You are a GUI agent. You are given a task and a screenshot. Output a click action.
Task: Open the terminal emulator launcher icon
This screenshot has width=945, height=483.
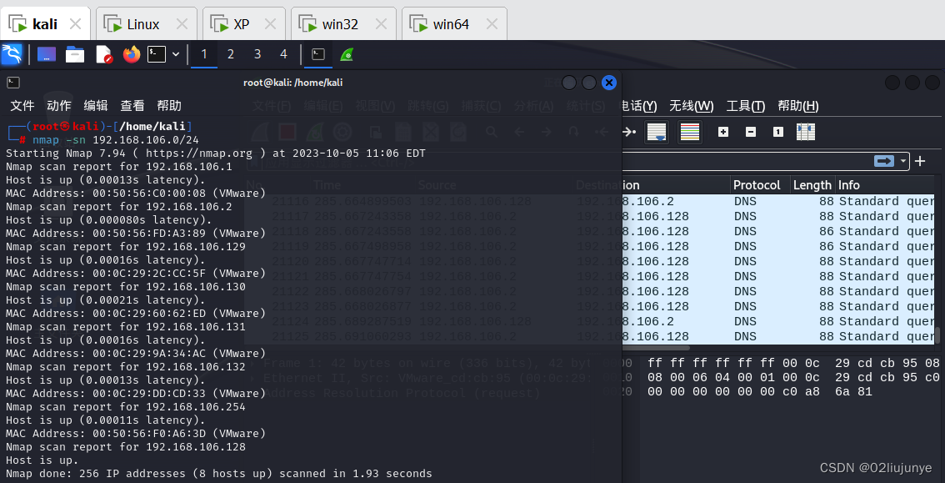tap(157, 54)
